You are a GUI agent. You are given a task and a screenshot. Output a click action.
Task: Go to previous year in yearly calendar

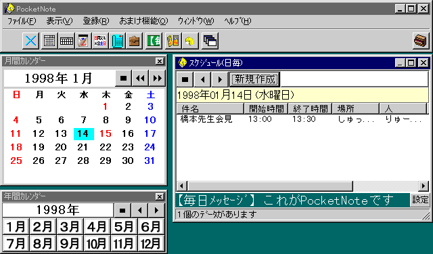pos(139,211)
